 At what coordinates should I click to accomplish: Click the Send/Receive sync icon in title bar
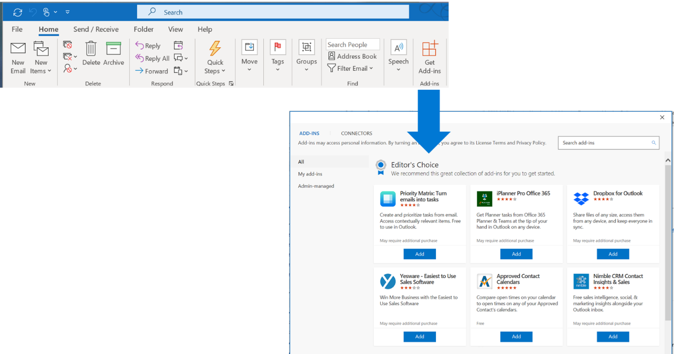click(x=18, y=12)
